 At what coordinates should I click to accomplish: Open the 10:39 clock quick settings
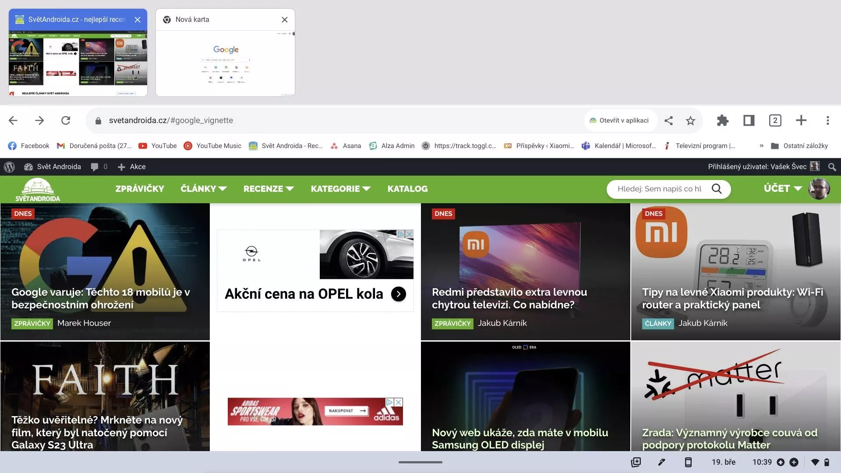[762, 462]
